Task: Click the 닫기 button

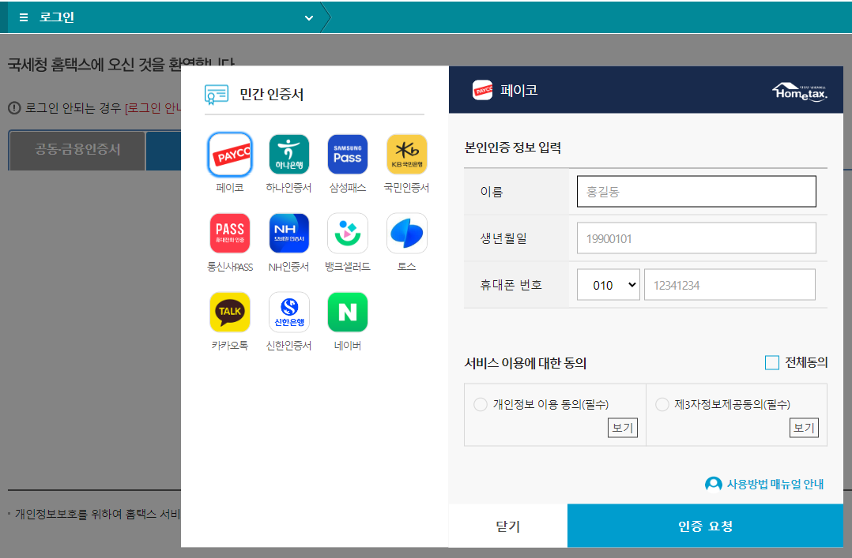Action: tap(508, 526)
